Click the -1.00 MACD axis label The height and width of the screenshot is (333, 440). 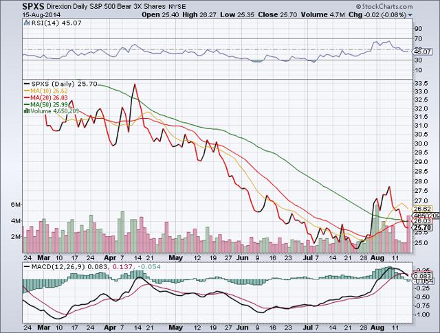421,314
